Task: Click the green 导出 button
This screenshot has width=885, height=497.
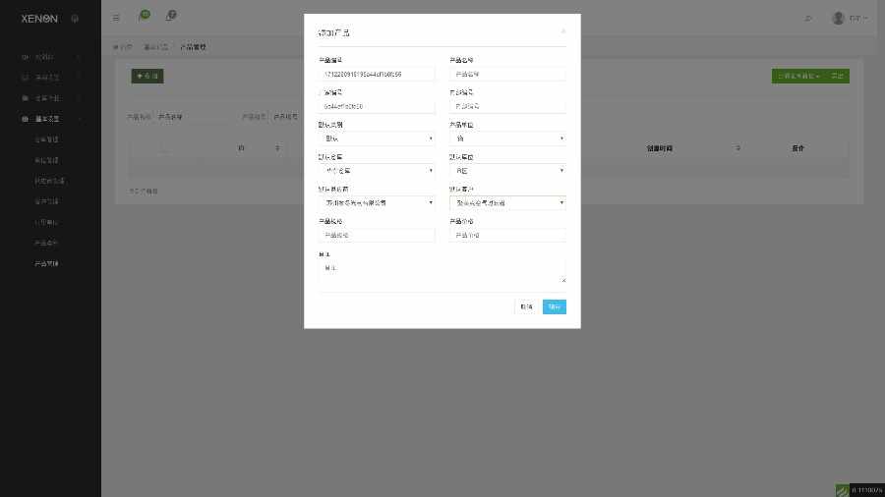Action: (838, 76)
